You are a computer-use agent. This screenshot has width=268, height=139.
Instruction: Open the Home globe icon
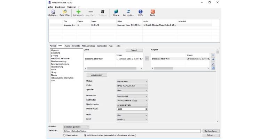point(116,11)
